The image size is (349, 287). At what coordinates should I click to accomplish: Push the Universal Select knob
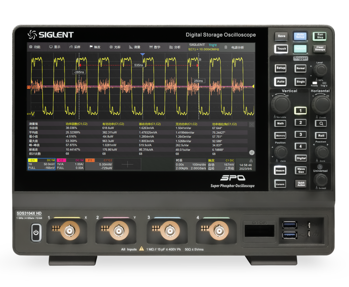[321, 180]
